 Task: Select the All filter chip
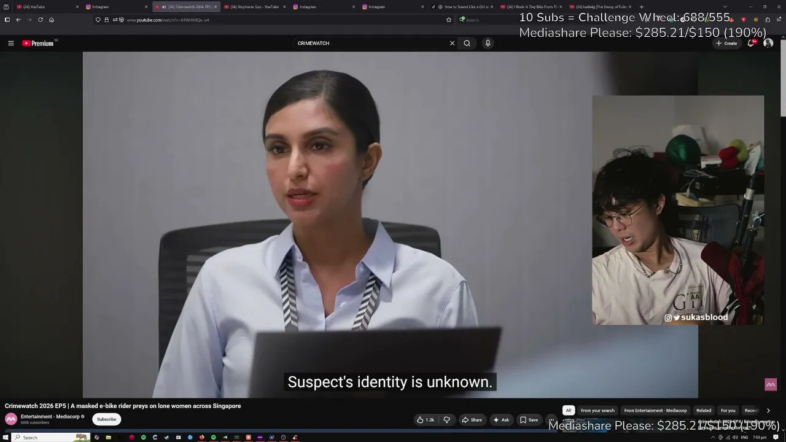click(x=569, y=410)
